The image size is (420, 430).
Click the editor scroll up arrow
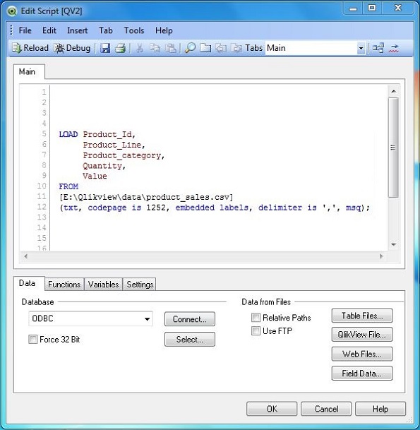tap(394, 91)
